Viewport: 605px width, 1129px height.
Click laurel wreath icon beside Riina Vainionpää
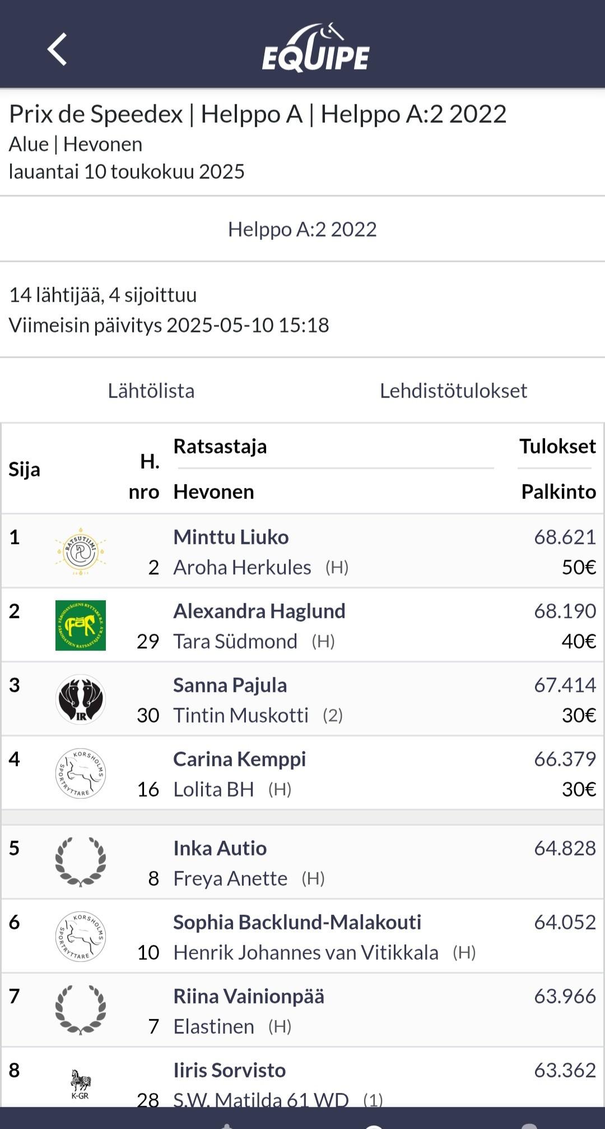[x=81, y=1010]
